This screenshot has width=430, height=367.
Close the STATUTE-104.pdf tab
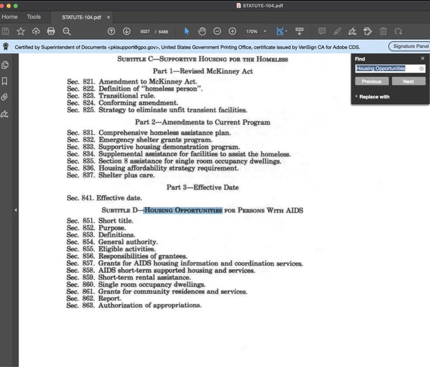(108, 17)
